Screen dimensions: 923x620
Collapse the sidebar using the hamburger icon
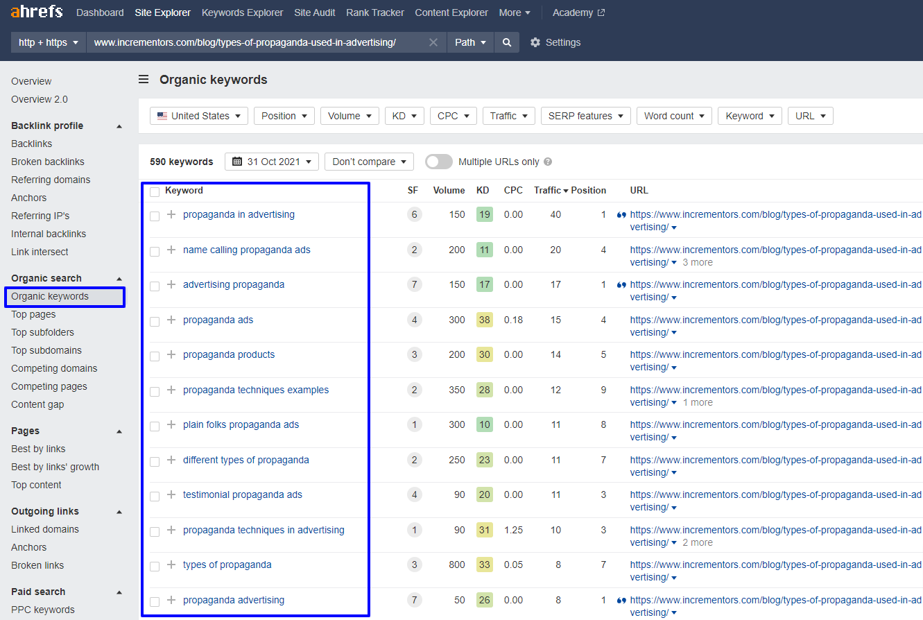144,79
